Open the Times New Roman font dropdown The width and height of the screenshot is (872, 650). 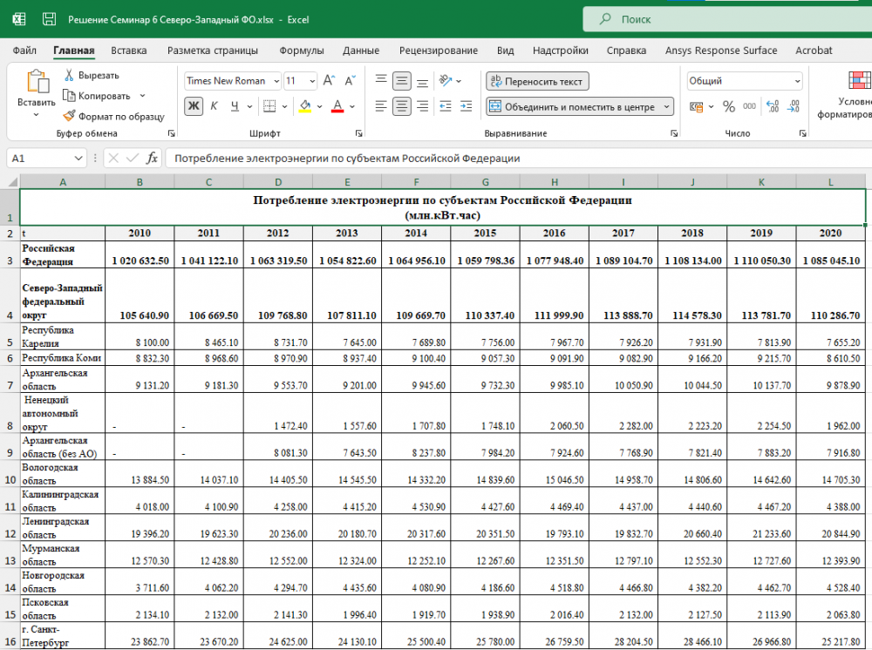(x=276, y=81)
